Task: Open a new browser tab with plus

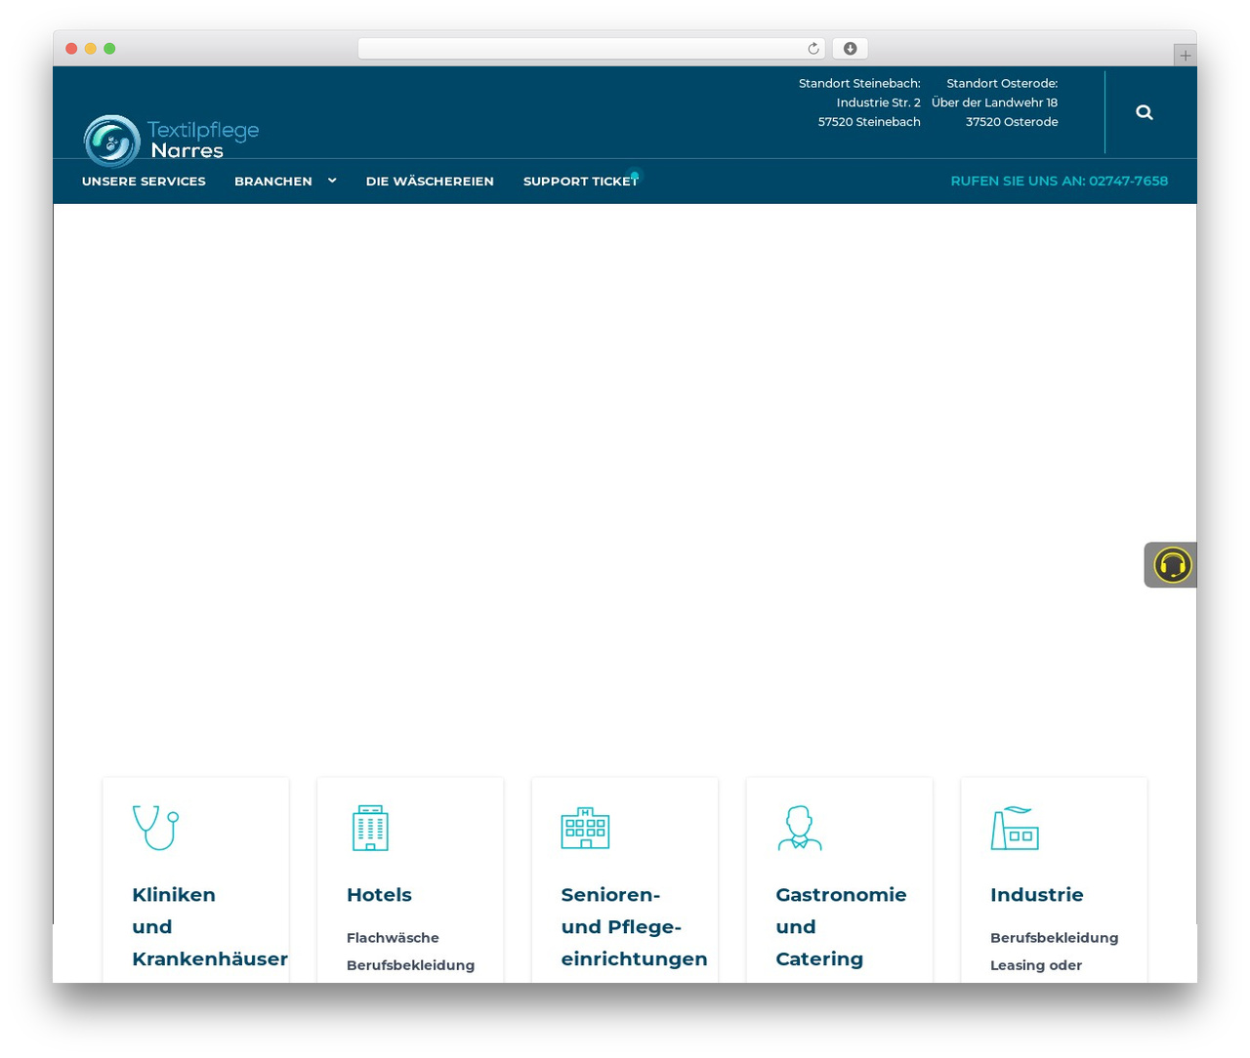Action: [1185, 56]
